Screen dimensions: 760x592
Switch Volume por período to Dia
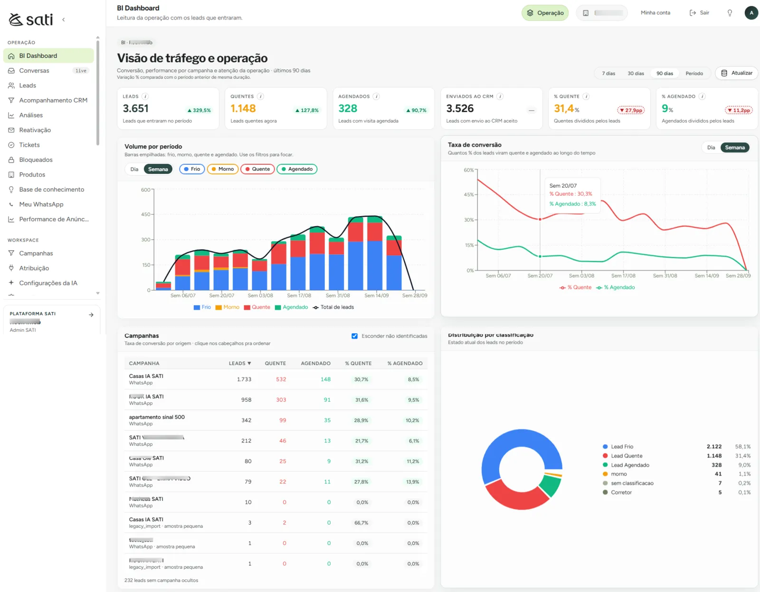point(134,169)
